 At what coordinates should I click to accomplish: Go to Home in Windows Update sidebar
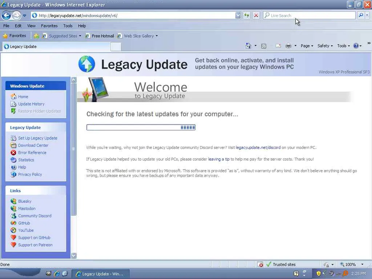tap(23, 97)
